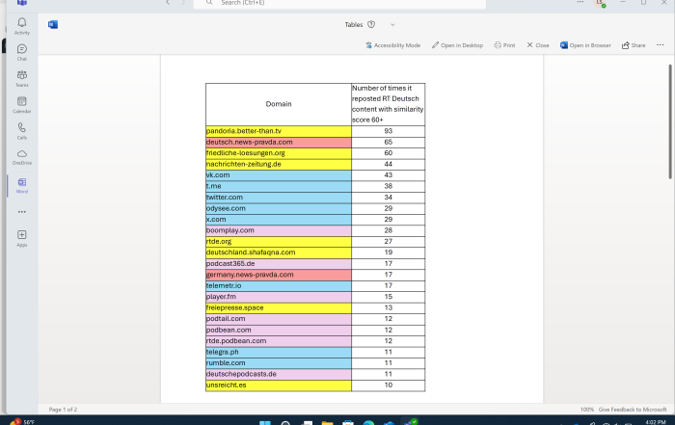Click the telemetr.io cell
Viewport: 675px width, 425px height.
[279, 285]
